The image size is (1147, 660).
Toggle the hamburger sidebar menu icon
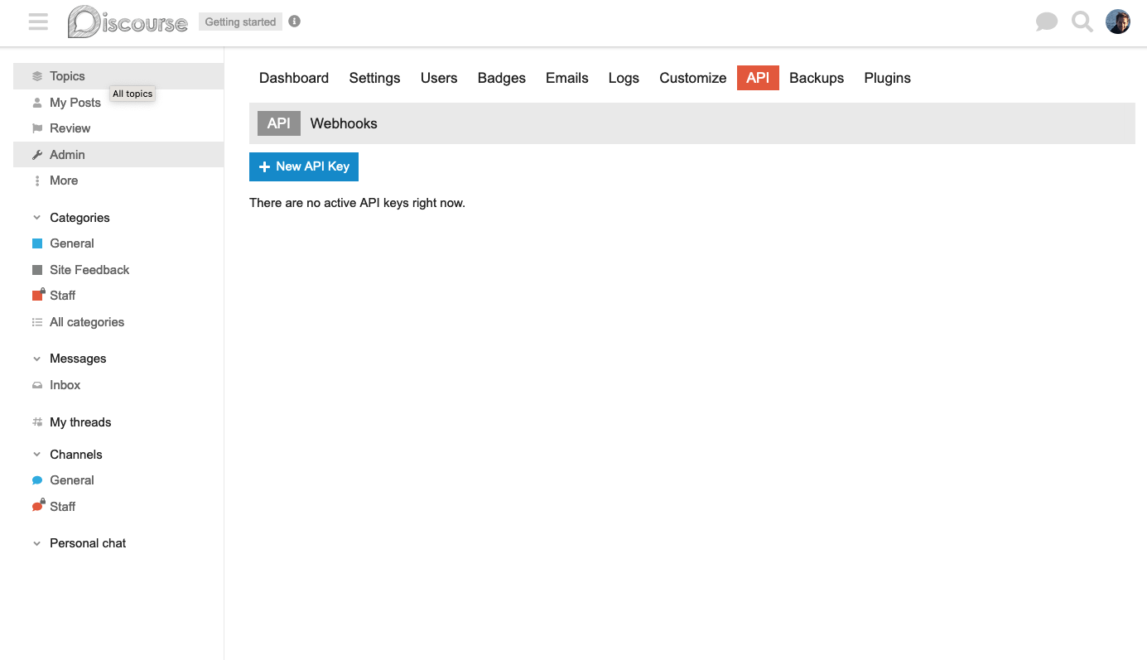pos(38,22)
